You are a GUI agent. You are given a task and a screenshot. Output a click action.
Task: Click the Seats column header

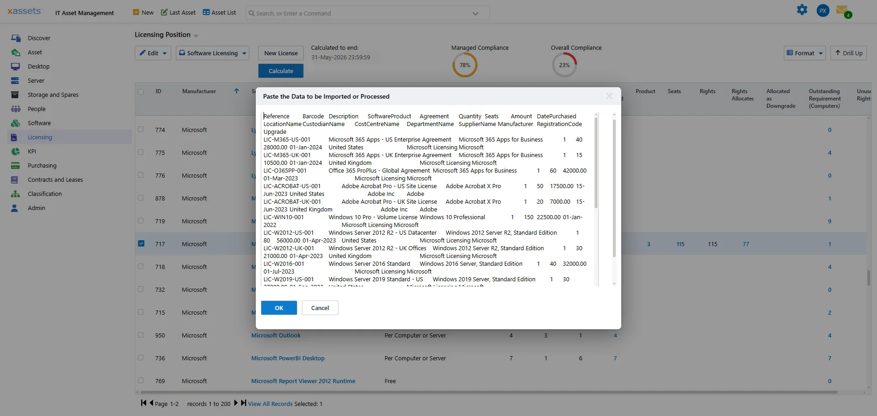674,91
